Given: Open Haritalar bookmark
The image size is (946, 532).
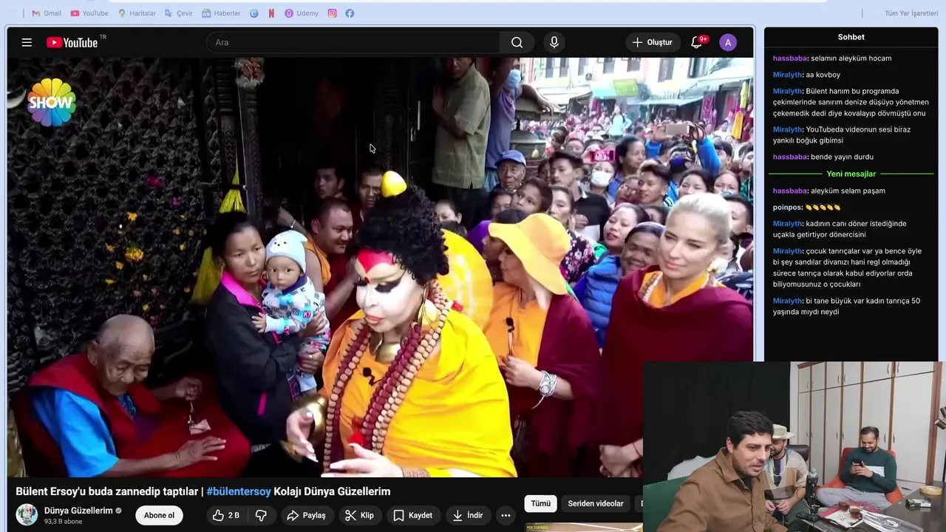Looking at the screenshot, I should (137, 13).
